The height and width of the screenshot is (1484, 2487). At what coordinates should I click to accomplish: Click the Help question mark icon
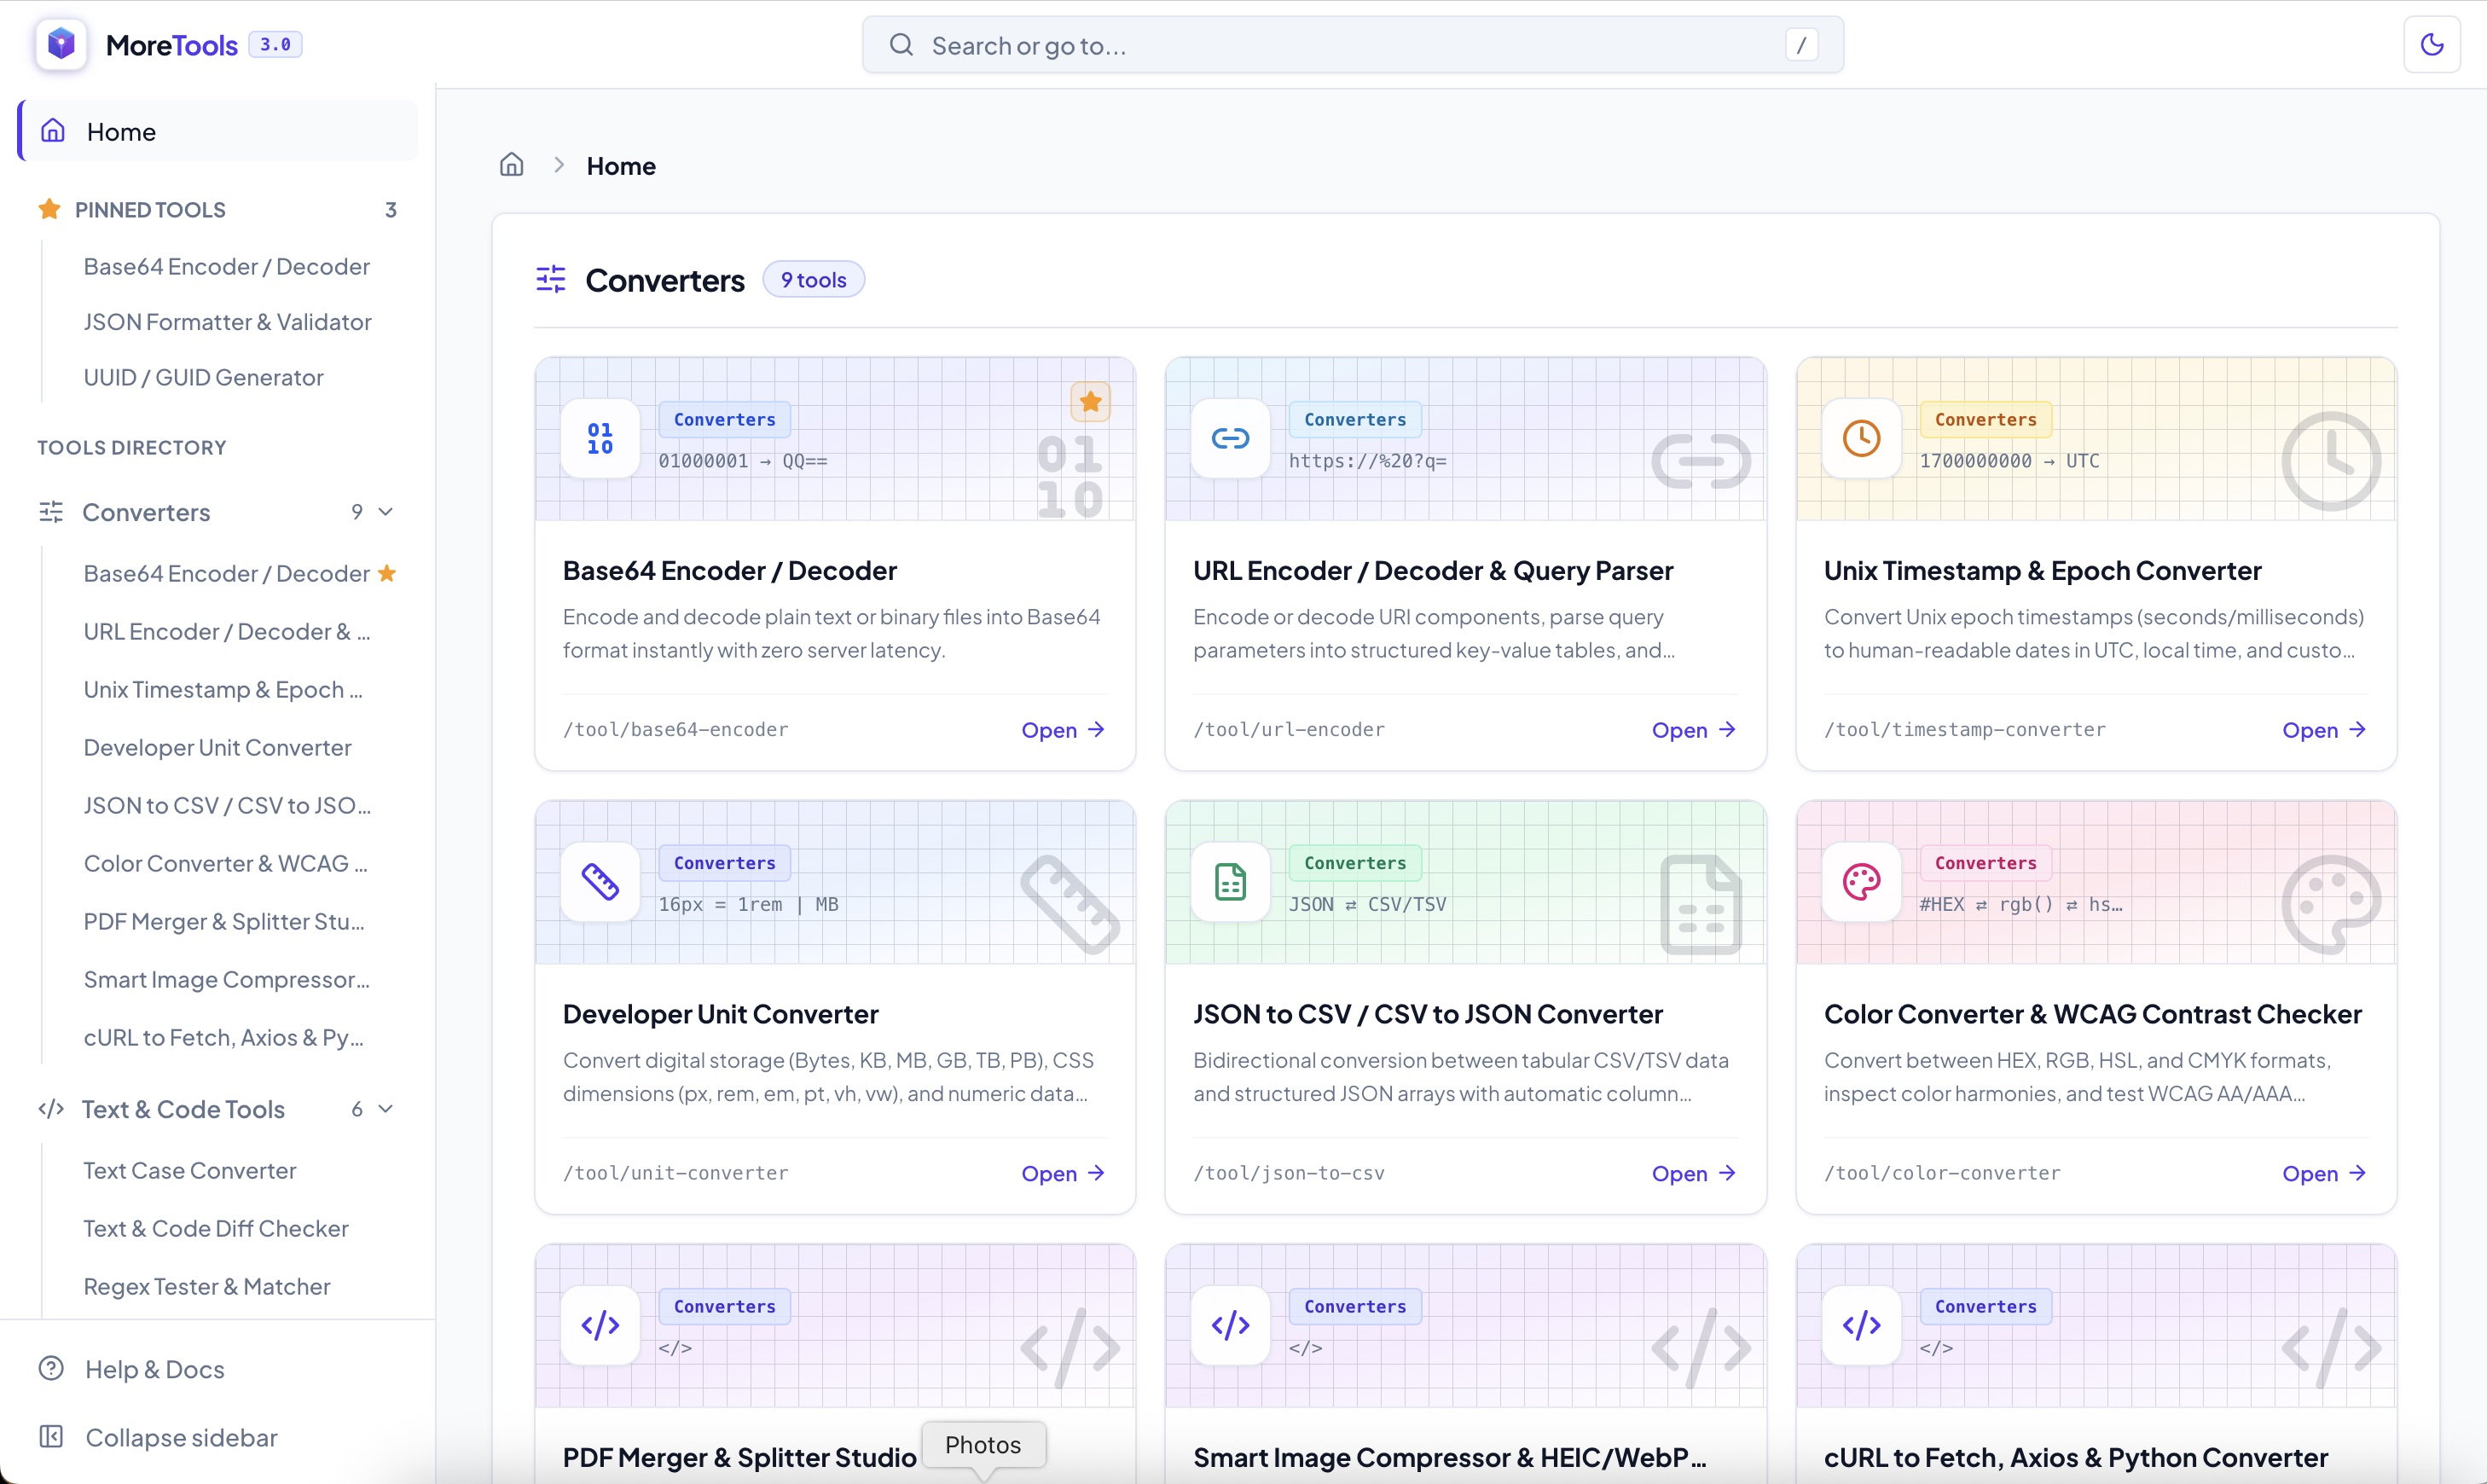(51, 1368)
